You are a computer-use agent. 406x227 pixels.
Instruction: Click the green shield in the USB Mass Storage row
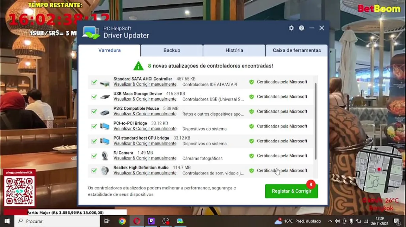(x=251, y=97)
